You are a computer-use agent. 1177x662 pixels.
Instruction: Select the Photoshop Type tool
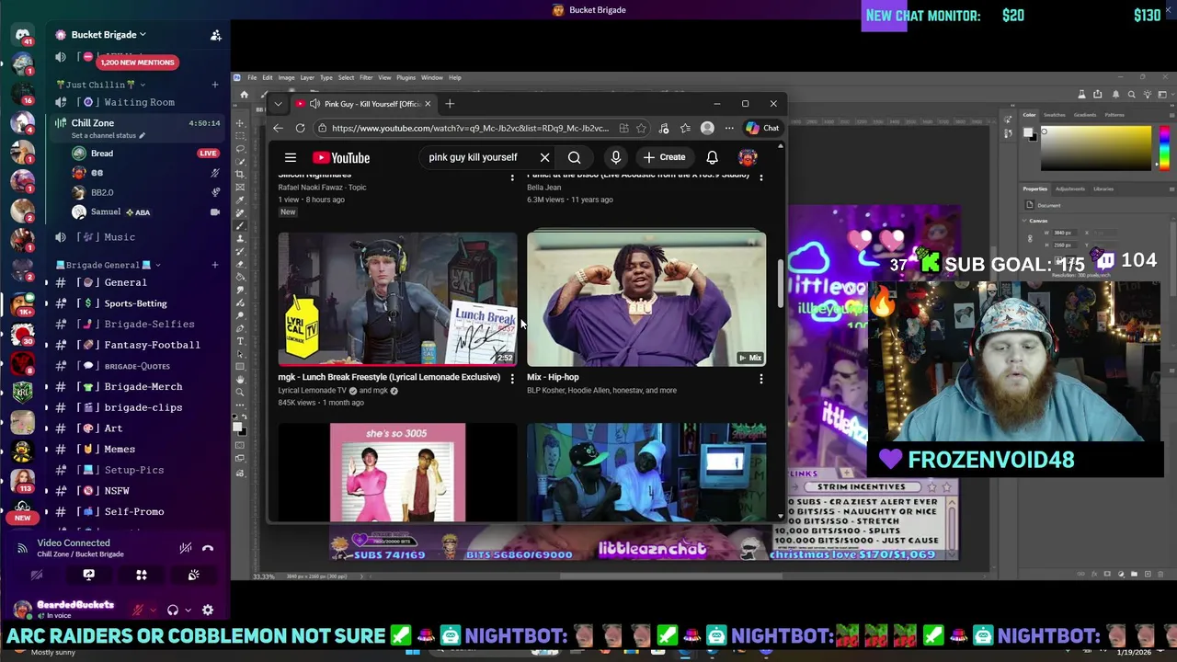pyautogui.click(x=240, y=341)
